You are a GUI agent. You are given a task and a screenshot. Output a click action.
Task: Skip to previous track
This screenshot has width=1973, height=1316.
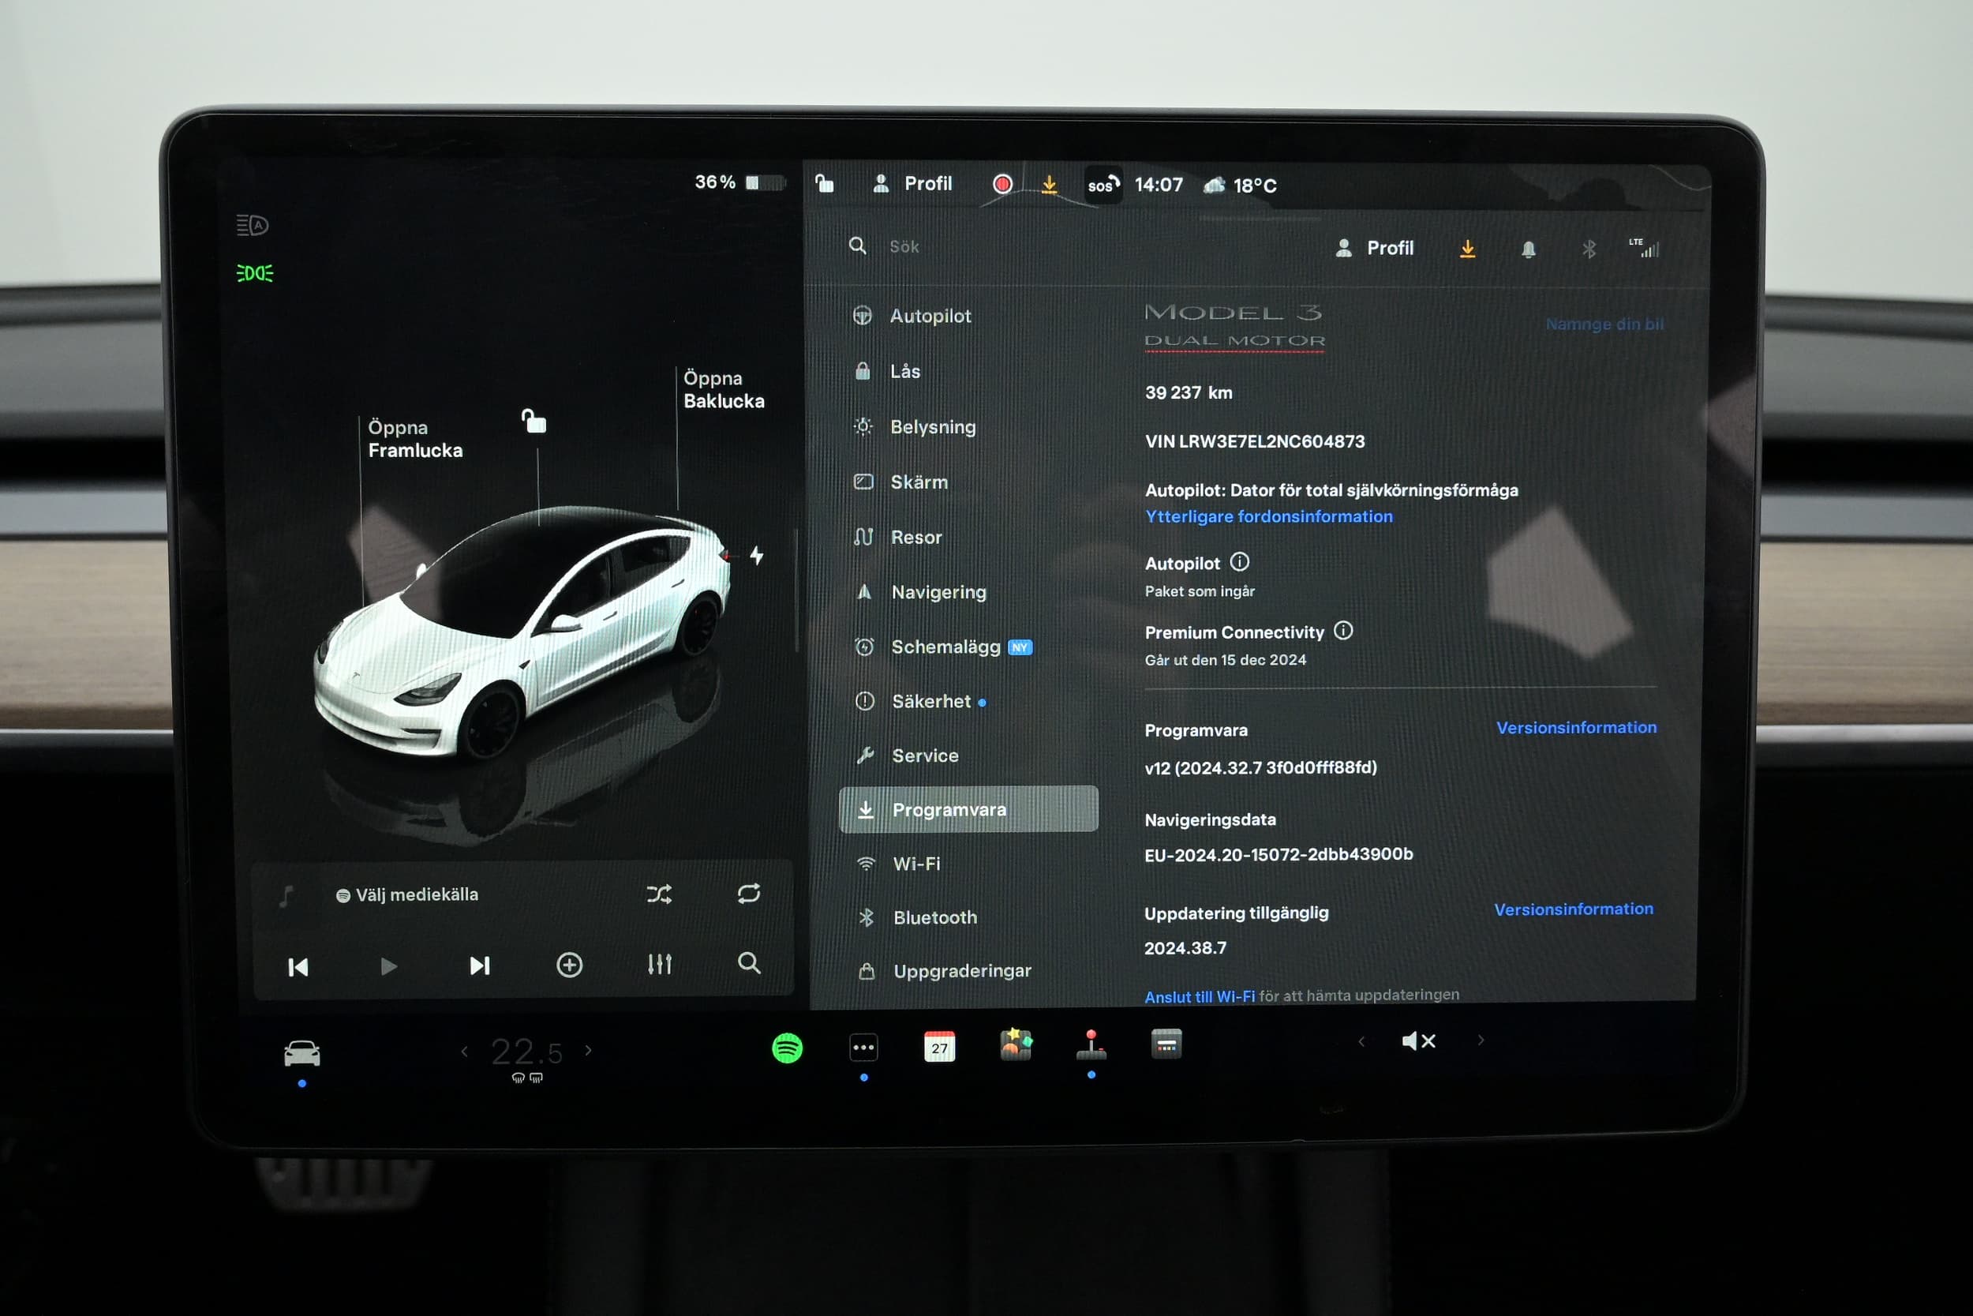pos(298,967)
